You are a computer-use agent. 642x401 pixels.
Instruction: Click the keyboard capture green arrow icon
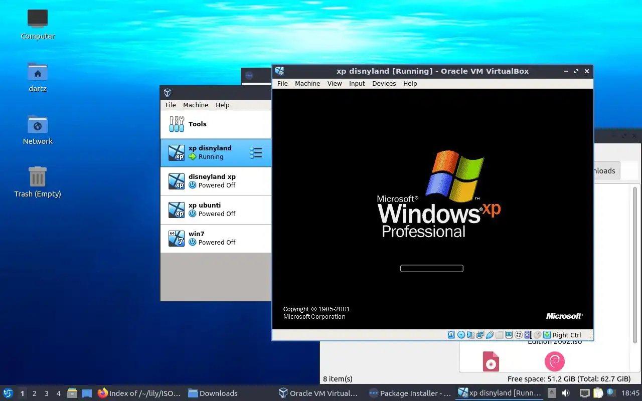(x=547, y=335)
